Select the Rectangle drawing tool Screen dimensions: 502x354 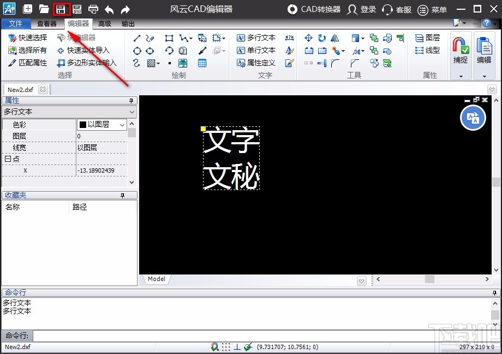[169, 38]
